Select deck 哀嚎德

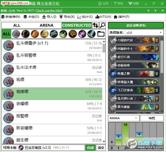(52, 106)
